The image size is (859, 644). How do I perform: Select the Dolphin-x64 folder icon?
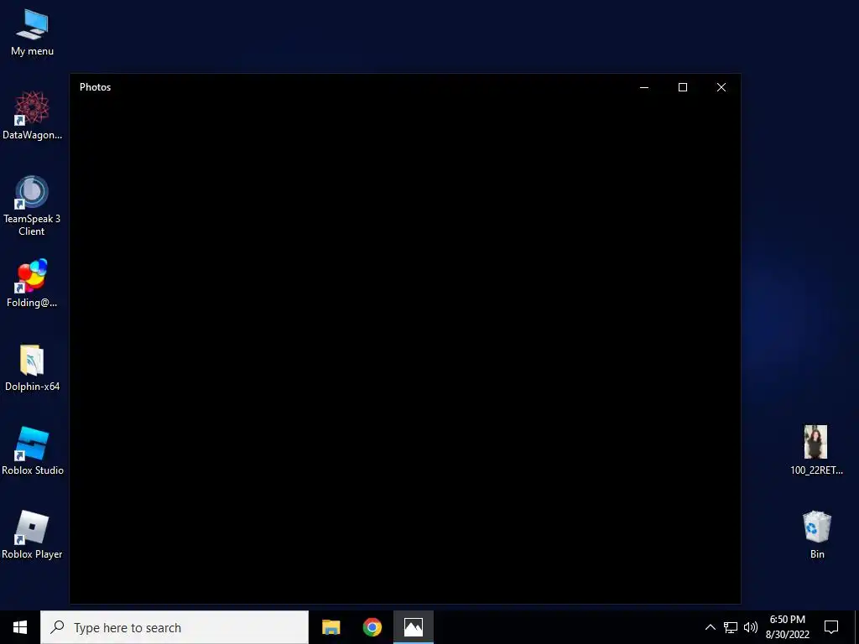point(33,368)
